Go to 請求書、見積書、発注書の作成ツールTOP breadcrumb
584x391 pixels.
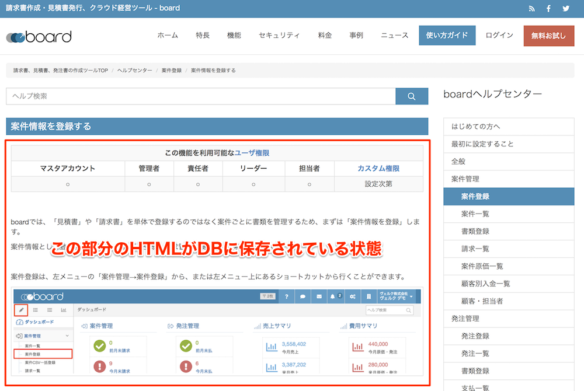click(61, 70)
